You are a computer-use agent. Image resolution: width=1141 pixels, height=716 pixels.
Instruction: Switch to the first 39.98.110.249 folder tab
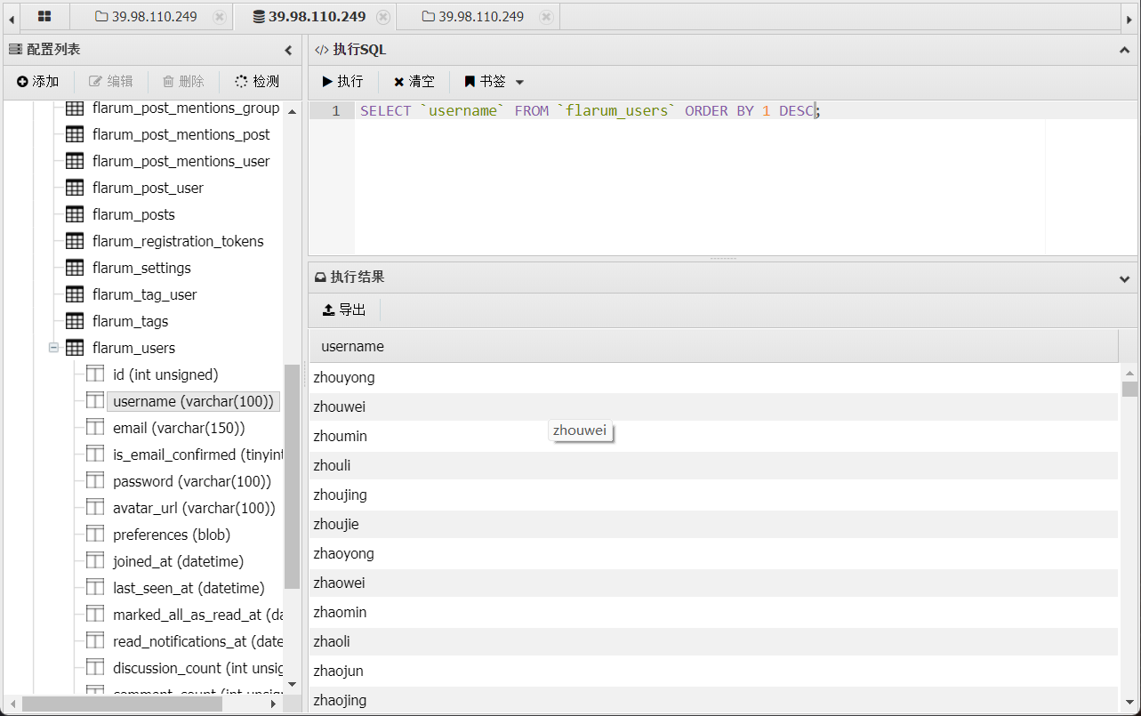[146, 17]
